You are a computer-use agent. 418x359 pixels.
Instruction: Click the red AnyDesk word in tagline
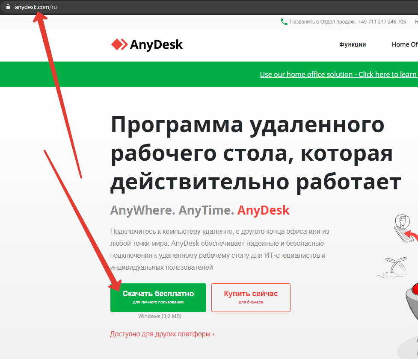click(263, 210)
